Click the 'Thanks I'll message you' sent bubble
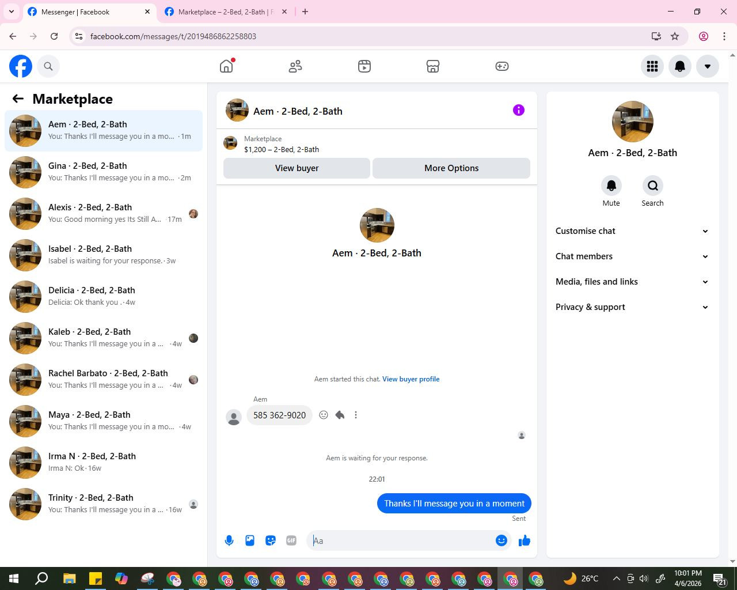Viewport: 737px width, 590px height. click(x=454, y=504)
